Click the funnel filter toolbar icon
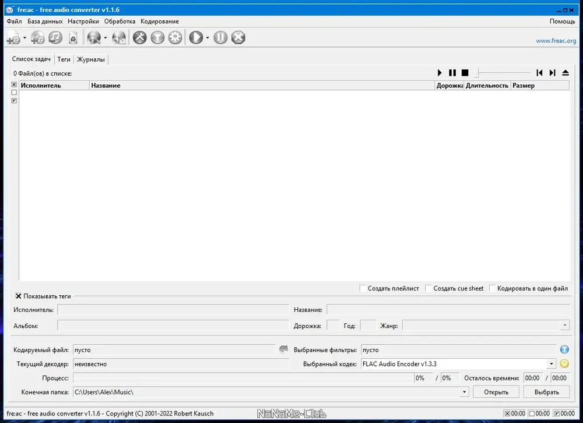Image resolution: width=583 pixels, height=423 pixels. pyautogui.click(x=157, y=37)
